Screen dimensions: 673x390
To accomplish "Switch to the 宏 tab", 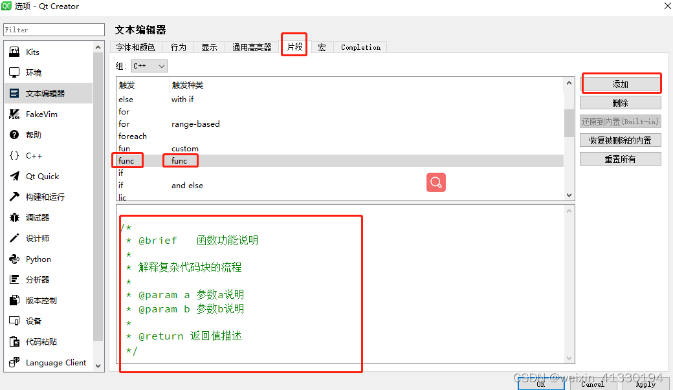I will [x=322, y=47].
